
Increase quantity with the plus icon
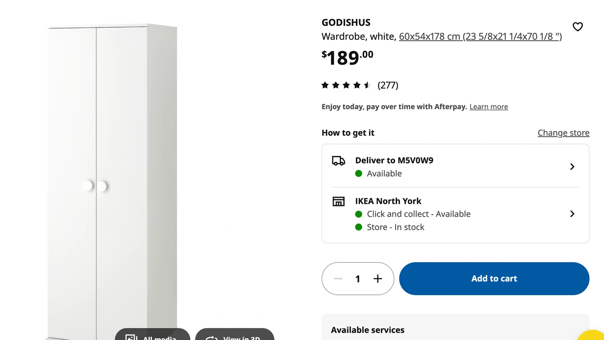pyautogui.click(x=377, y=279)
